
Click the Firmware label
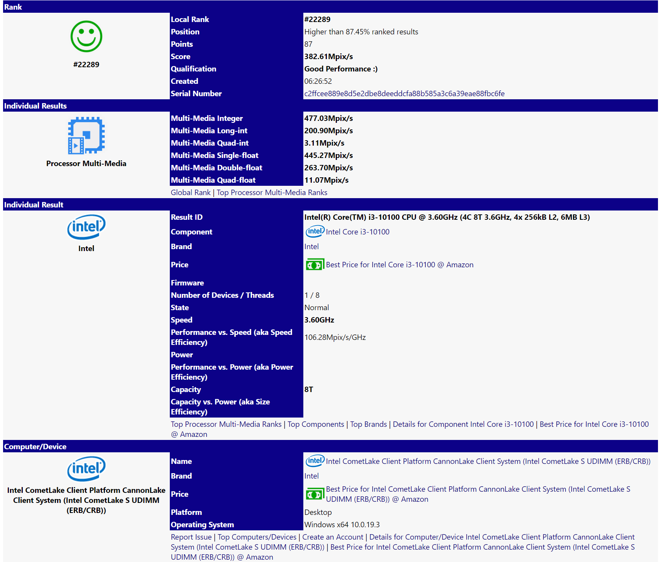[x=187, y=283]
